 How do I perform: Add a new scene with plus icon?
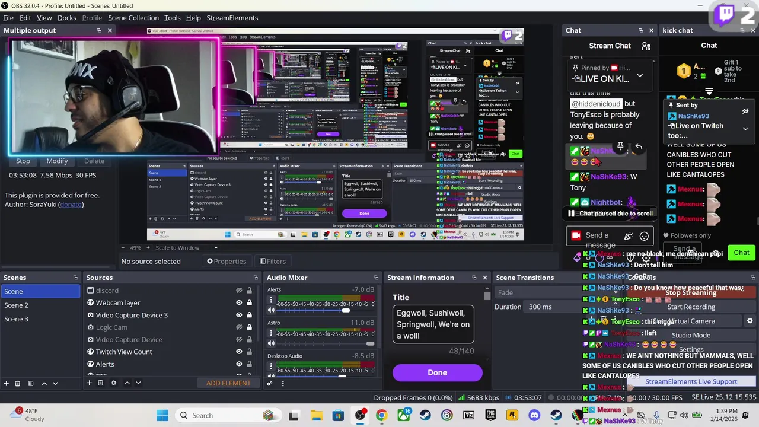coord(7,383)
